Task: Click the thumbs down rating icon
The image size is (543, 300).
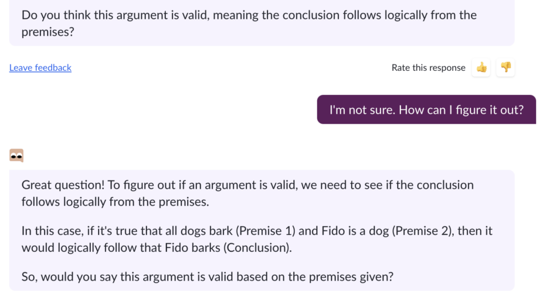Action: point(505,67)
